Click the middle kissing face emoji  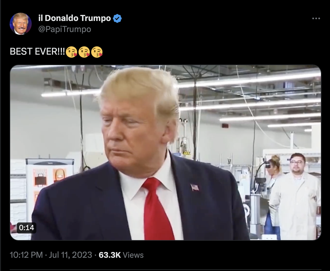(x=84, y=52)
